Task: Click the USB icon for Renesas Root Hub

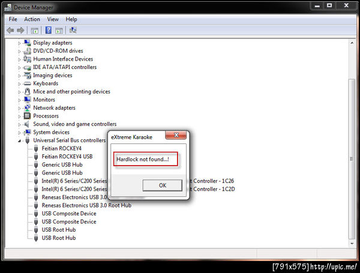Action: click(36, 205)
